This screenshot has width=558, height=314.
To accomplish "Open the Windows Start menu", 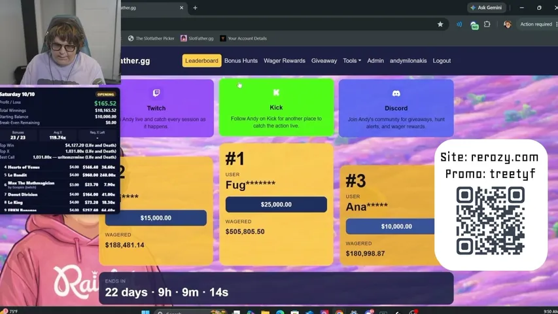I will coord(145,312).
